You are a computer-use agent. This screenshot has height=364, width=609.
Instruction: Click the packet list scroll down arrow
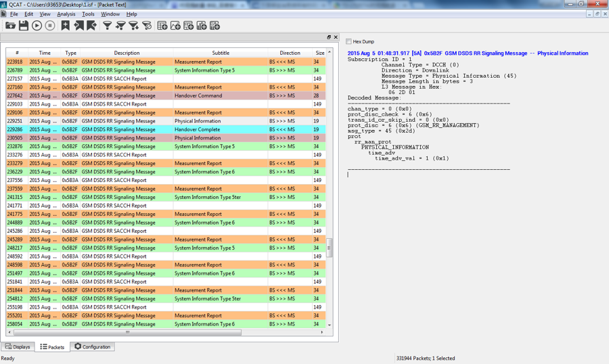click(x=330, y=325)
